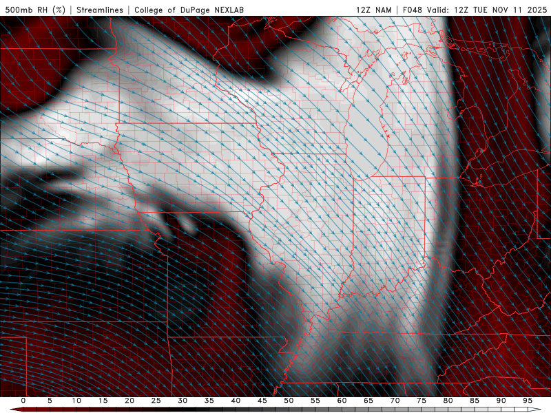
Task: Click the "55" label on the color scale
Action: (315, 401)
